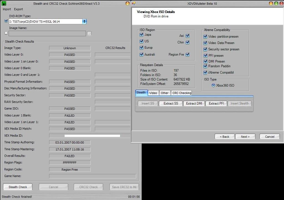Toggle the iXtreme Compatible checkbox
The image size is (284, 200).
pos(205,72)
